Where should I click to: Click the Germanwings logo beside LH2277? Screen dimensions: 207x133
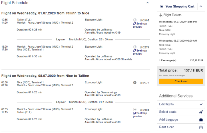(135, 83)
